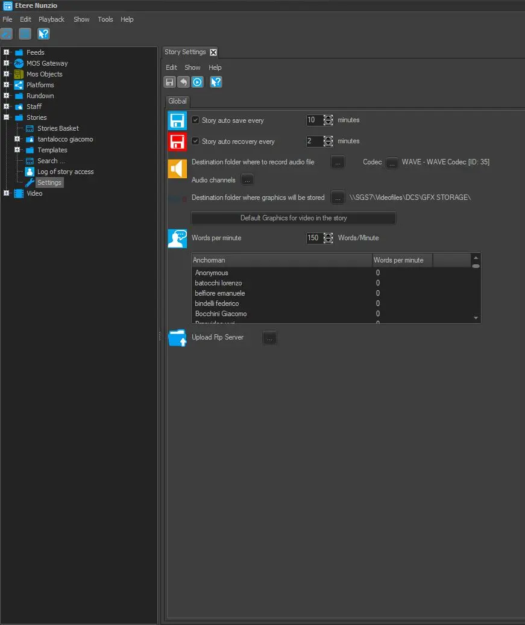Image resolution: width=525 pixels, height=625 pixels.
Task: Click the save icon in Story Settings toolbar
Action: coord(170,82)
